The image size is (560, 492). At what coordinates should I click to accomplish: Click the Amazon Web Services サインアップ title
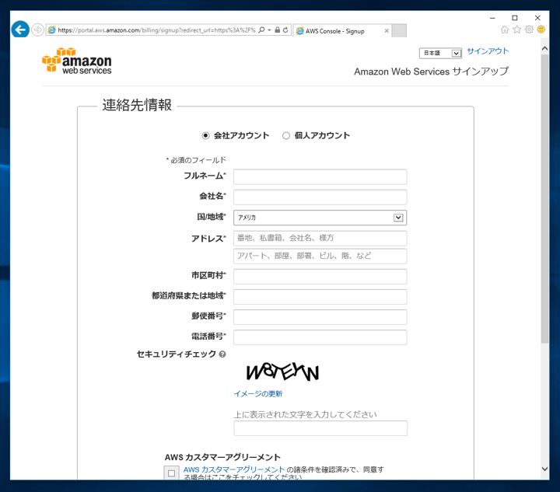[432, 72]
